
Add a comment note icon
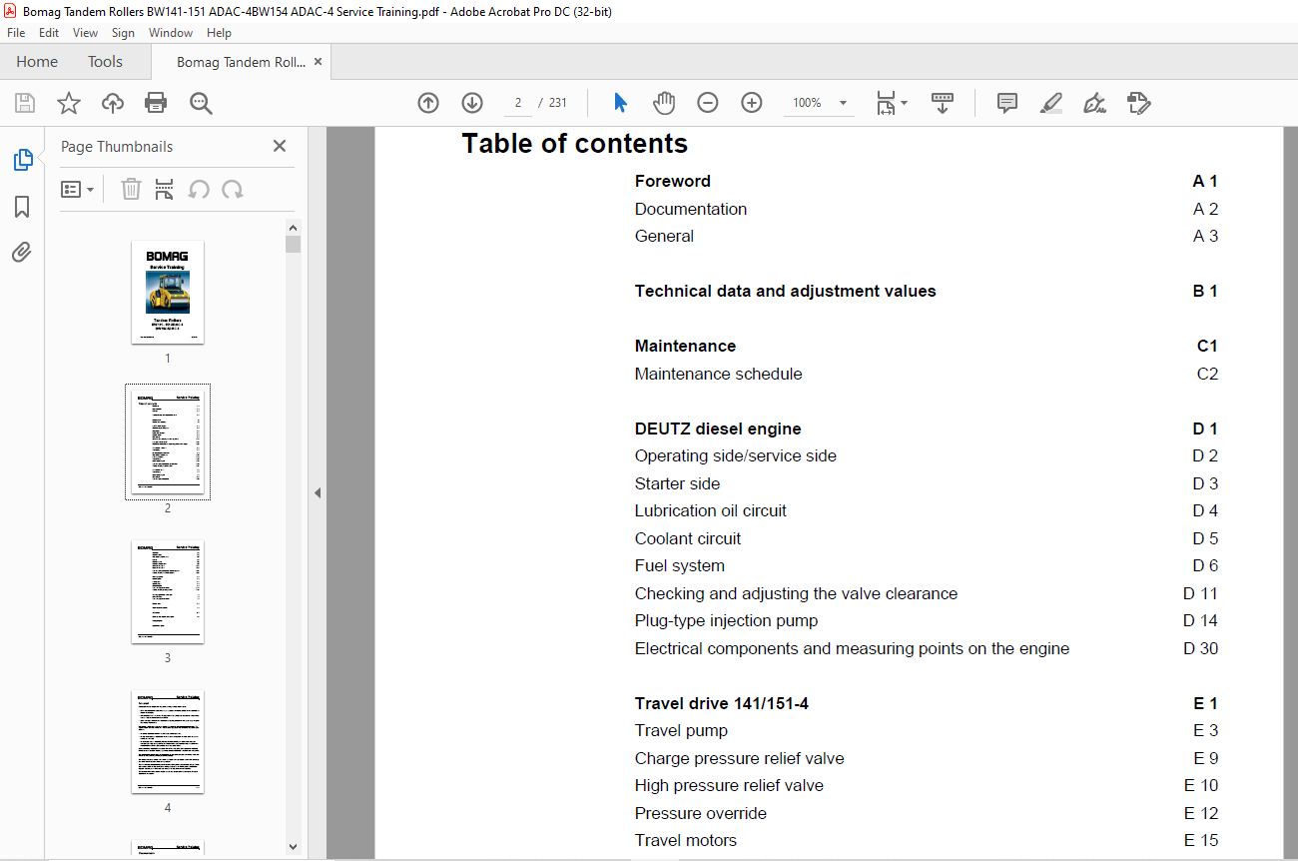click(1007, 103)
